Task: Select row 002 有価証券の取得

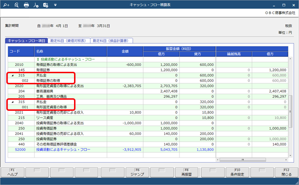Action: pyautogui.click(x=148, y=81)
